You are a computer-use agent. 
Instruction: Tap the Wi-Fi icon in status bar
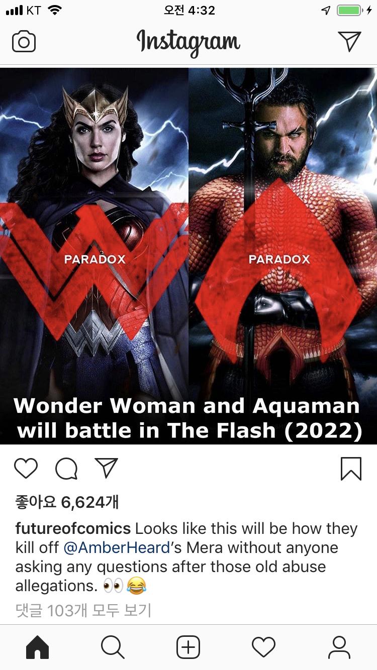point(54,10)
